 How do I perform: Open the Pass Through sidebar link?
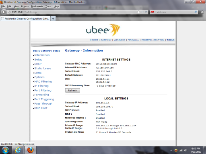coord(43,103)
